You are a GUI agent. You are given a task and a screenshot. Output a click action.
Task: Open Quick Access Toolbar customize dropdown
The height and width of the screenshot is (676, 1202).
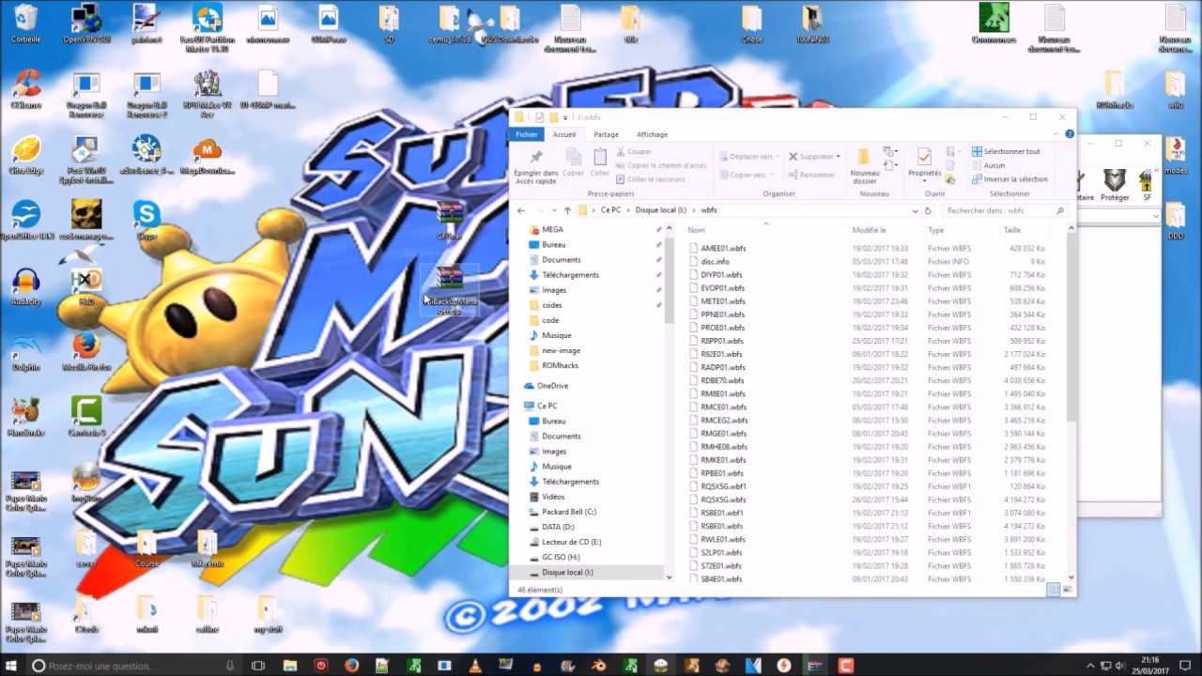(x=565, y=117)
